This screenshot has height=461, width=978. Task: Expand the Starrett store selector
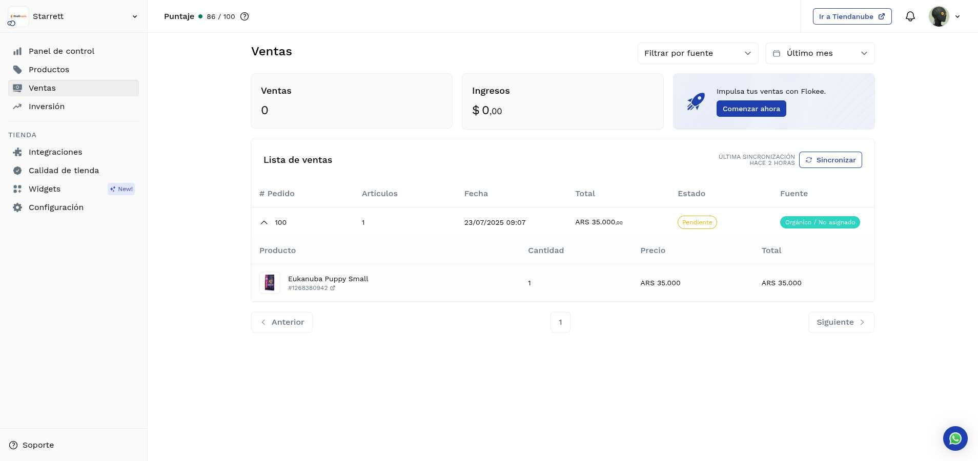(134, 16)
